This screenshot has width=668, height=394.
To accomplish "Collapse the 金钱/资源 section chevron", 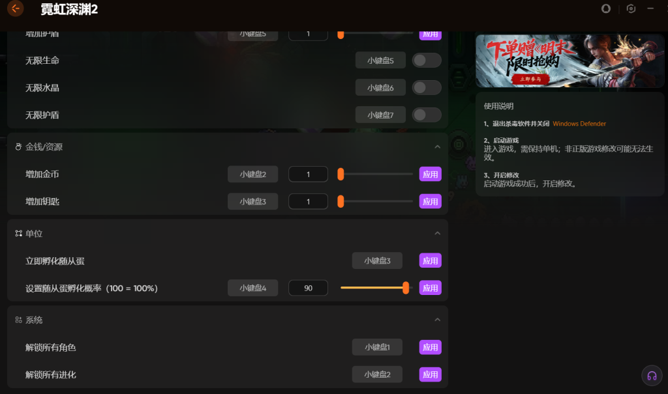I will (437, 147).
